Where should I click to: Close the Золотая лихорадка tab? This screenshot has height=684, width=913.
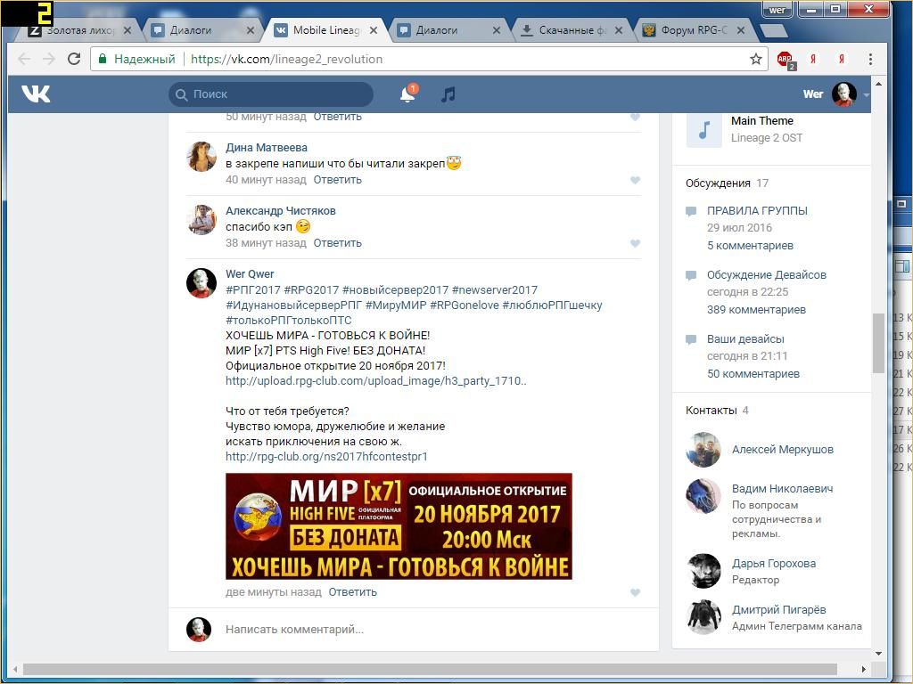[x=127, y=30]
